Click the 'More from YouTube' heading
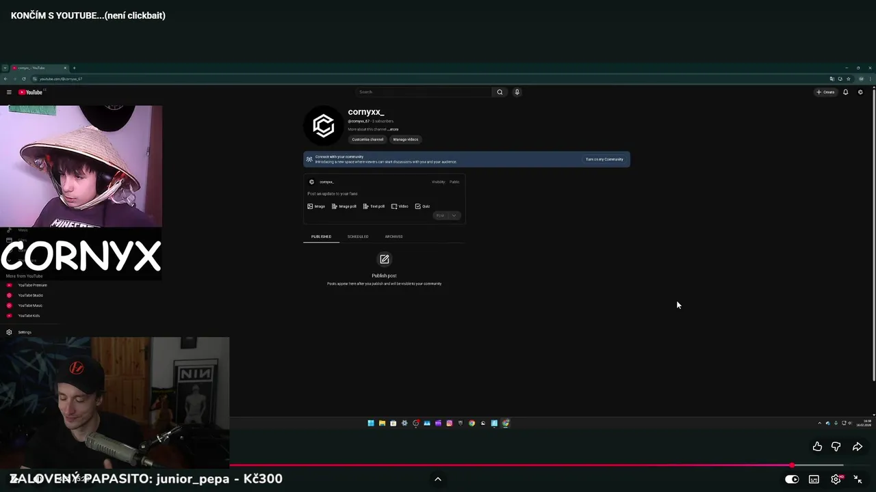 (25, 276)
